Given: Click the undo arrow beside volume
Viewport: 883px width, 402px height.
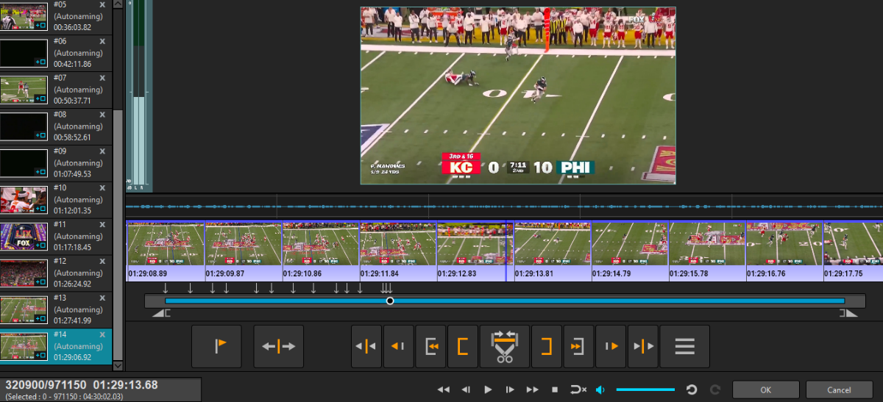Looking at the screenshot, I should point(692,390).
